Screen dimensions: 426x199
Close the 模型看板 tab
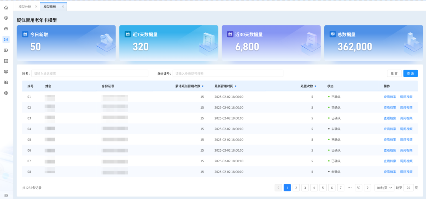(63, 7)
